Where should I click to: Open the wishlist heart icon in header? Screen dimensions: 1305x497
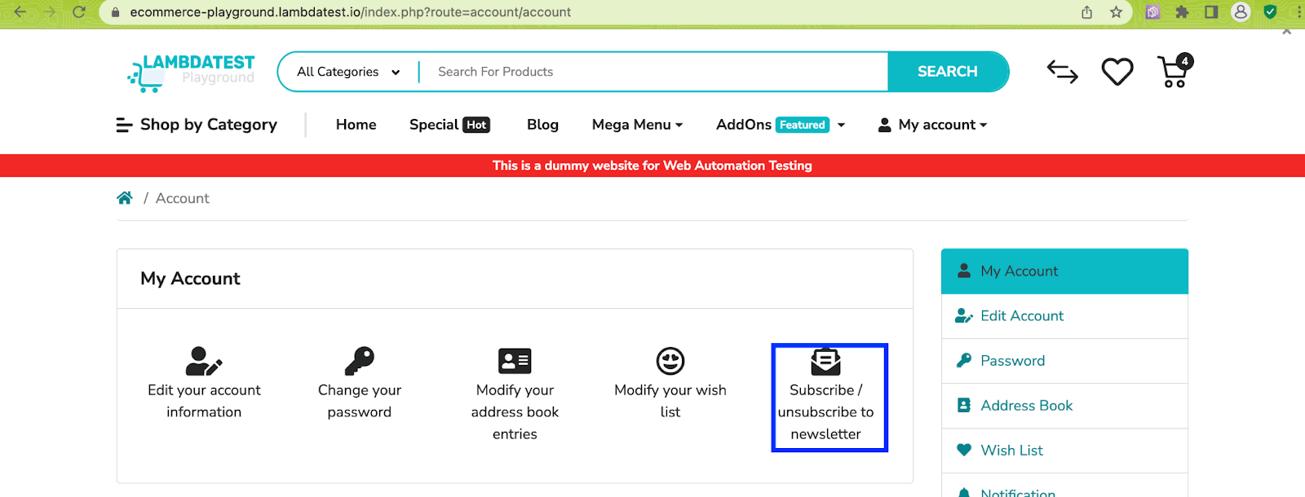[1117, 72]
